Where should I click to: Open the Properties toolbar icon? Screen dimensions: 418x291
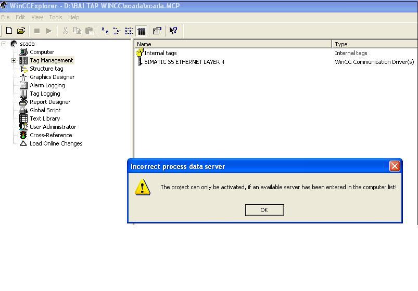tap(157, 31)
